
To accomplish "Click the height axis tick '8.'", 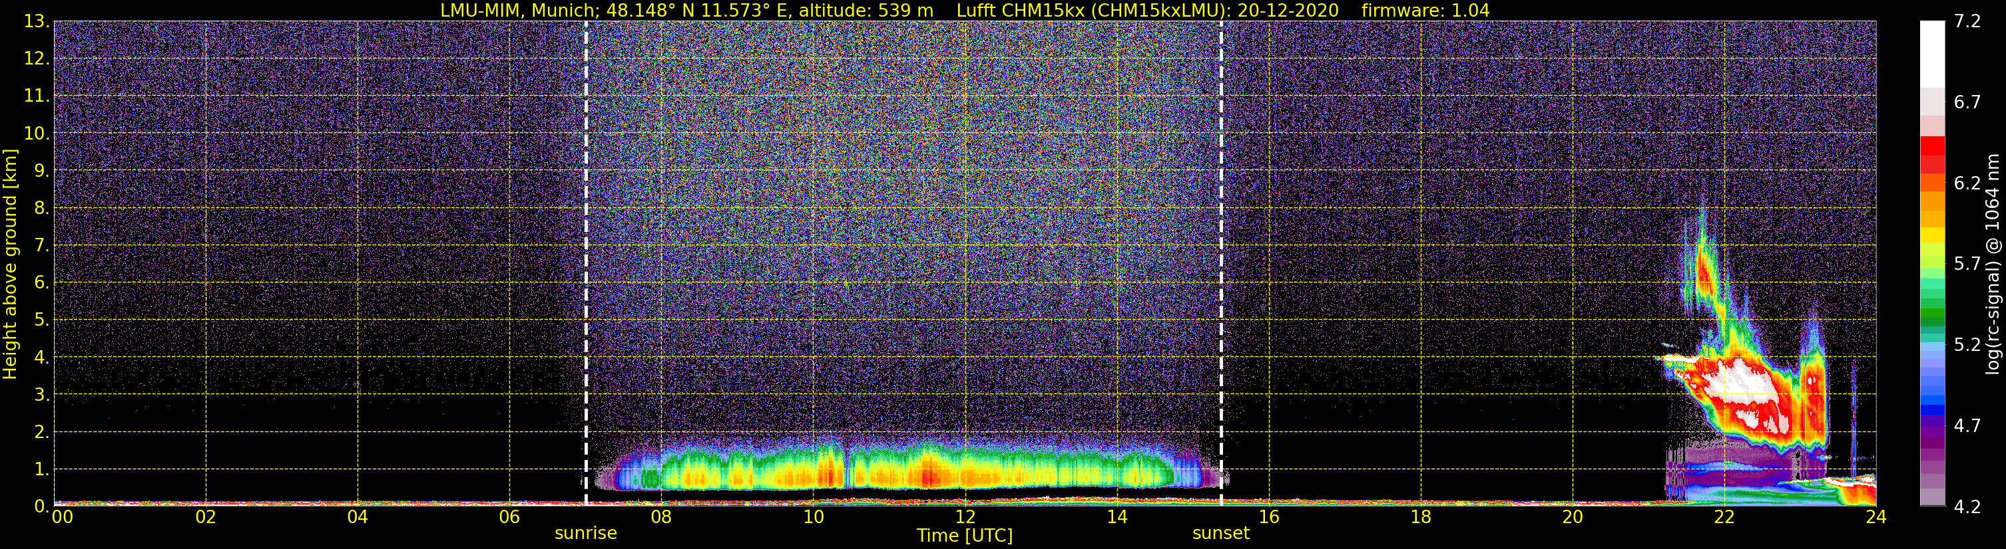I will pyautogui.click(x=41, y=209).
